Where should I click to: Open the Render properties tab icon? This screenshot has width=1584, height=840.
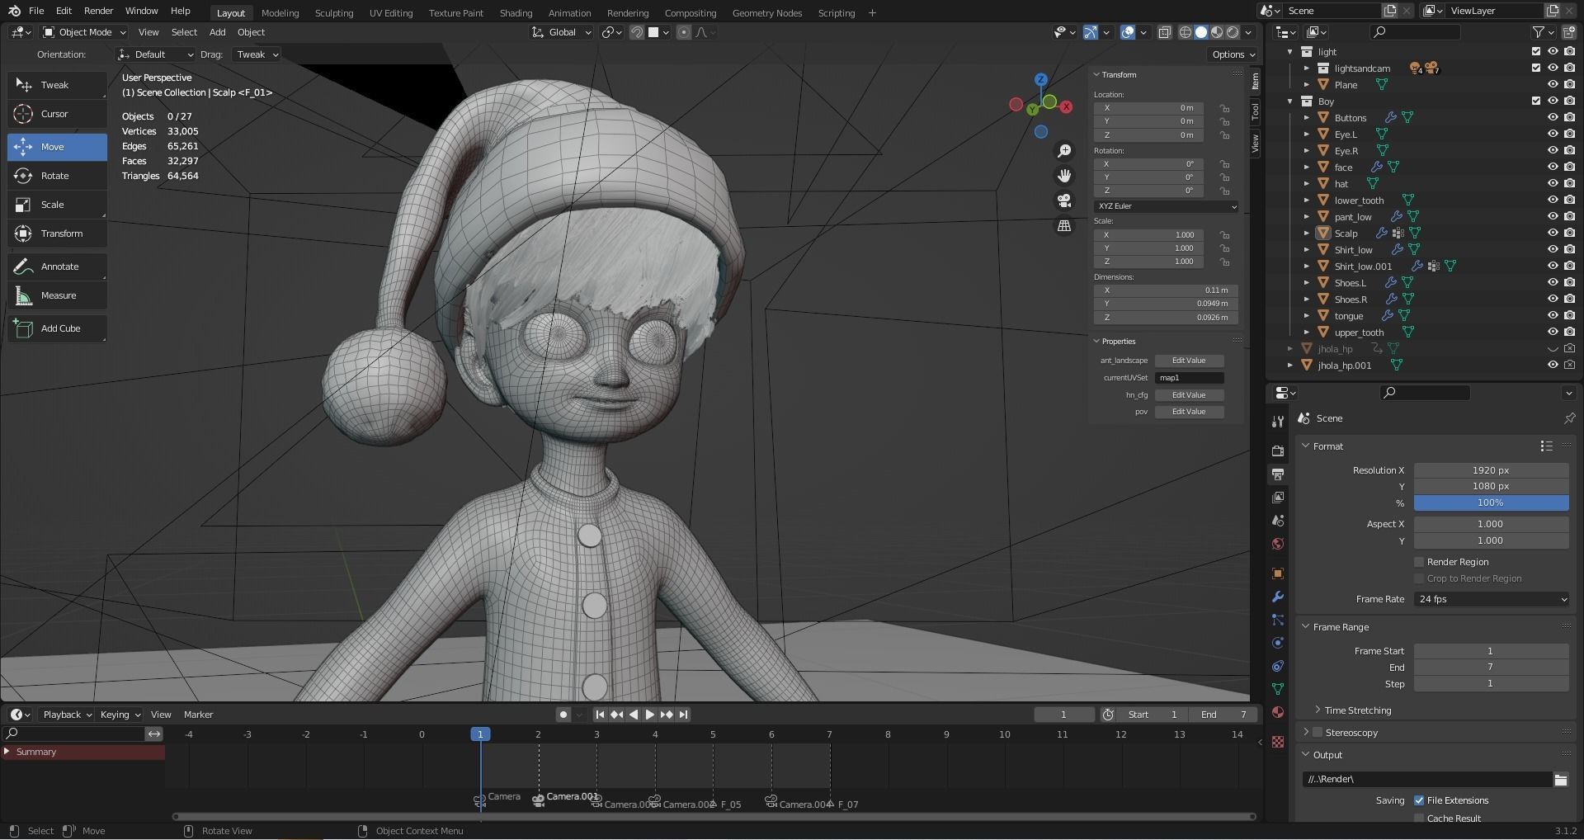1278,451
